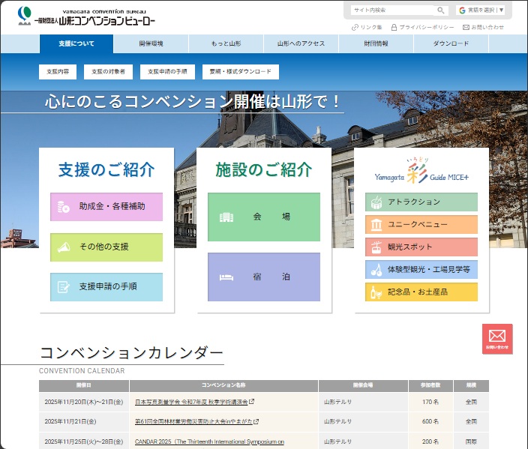Open the リンク集 link

[x=367, y=27]
